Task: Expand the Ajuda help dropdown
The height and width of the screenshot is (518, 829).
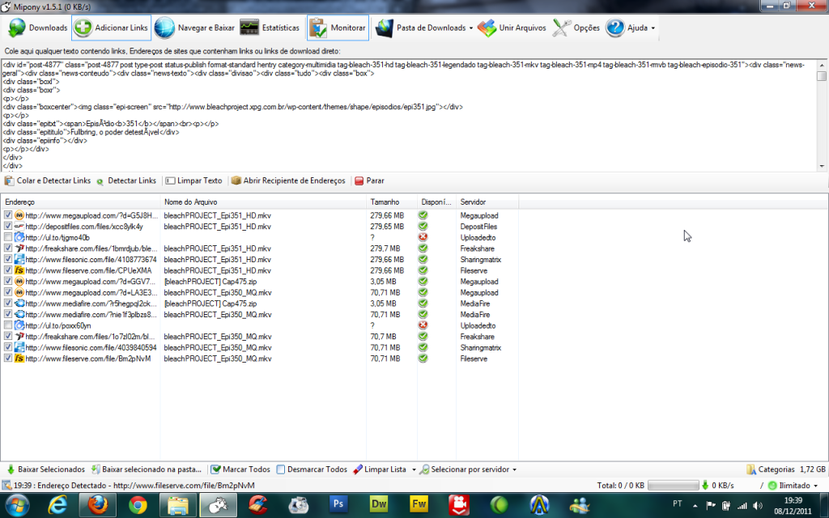Action: click(x=653, y=28)
